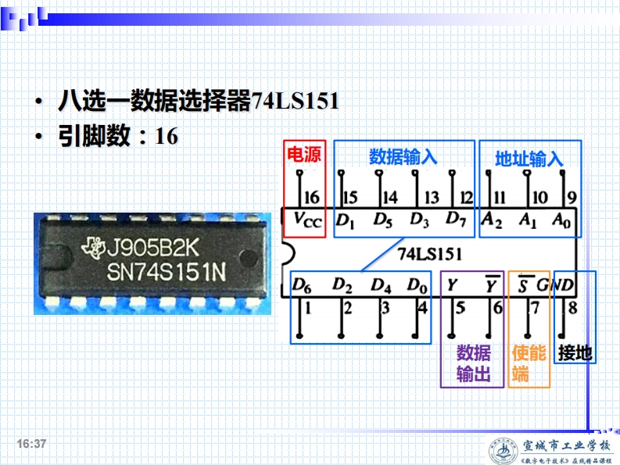Click the 接地 label near pin 8
This screenshot has width=620, height=465.
[575, 353]
